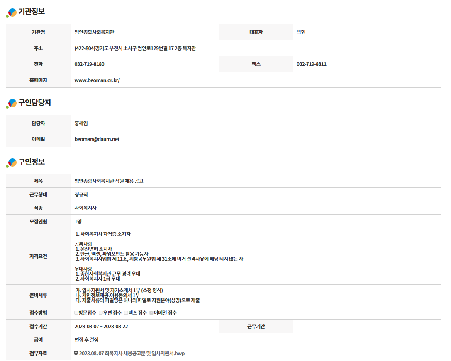Click the contact person name 홍혜임

pyautogui.click(x=81, y=124)
